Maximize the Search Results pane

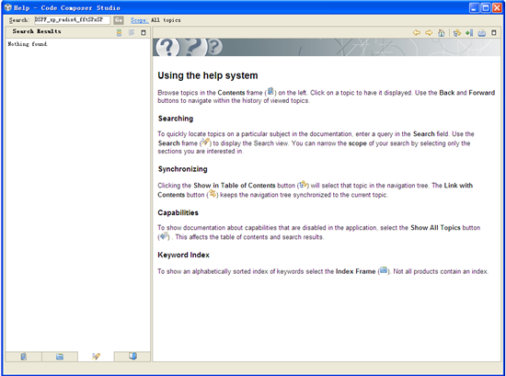pyautogui.click(x=144, y=32)
